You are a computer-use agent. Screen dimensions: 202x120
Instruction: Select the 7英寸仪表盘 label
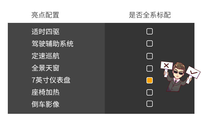tap(51, 80)
